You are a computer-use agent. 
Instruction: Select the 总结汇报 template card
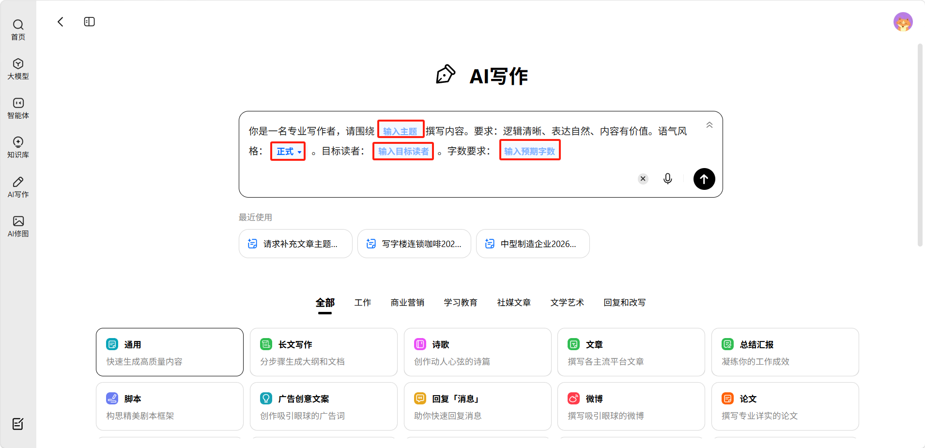coord(785,352)
